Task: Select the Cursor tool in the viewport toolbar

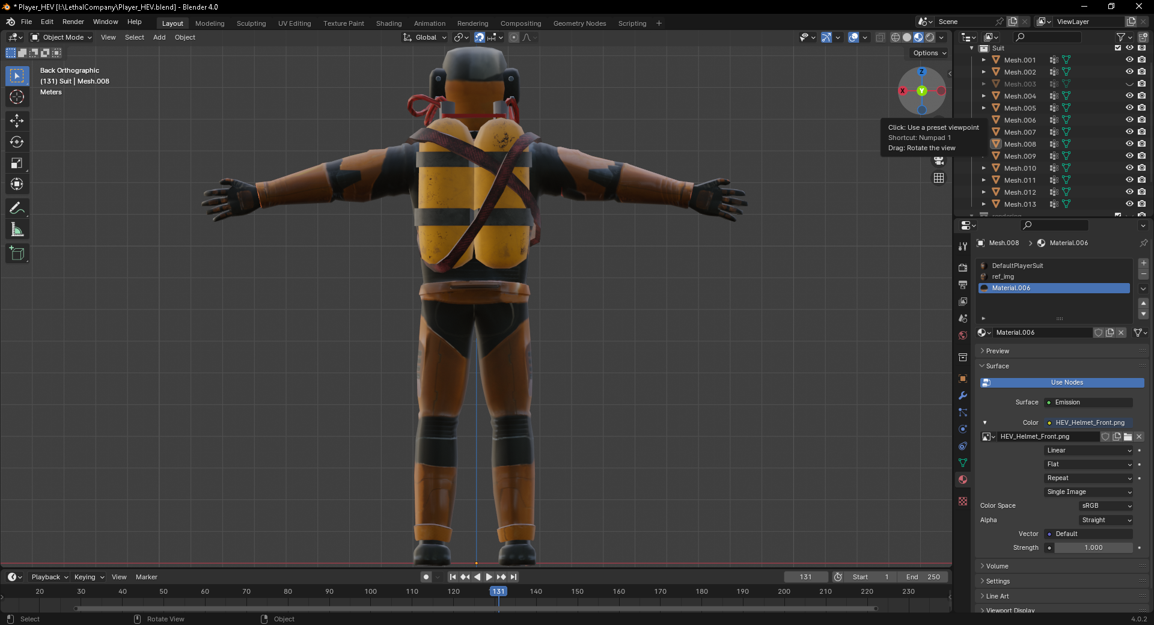Action: pos(17,97)
